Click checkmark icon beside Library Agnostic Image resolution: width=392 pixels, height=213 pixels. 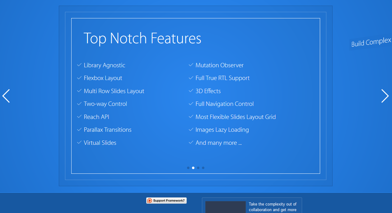tap(79, 65)
